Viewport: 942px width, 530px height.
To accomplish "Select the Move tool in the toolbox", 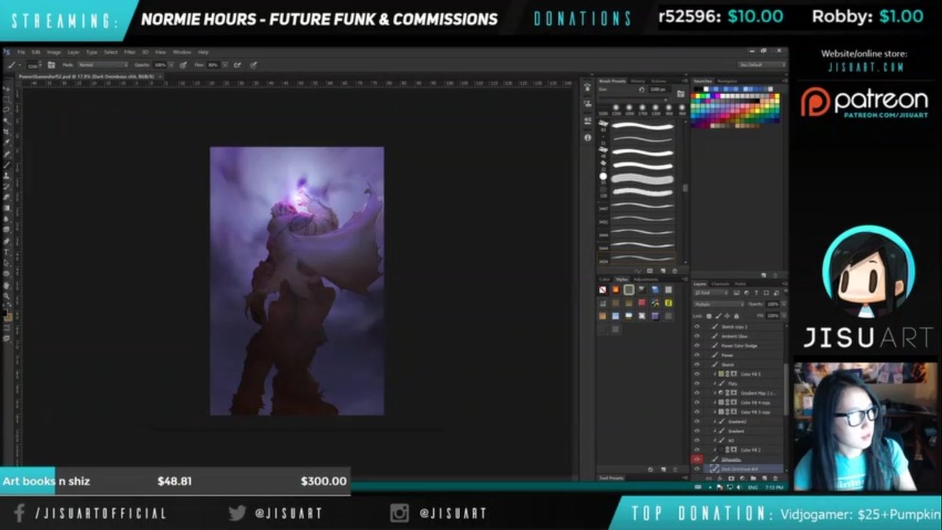I will [6, 89].
